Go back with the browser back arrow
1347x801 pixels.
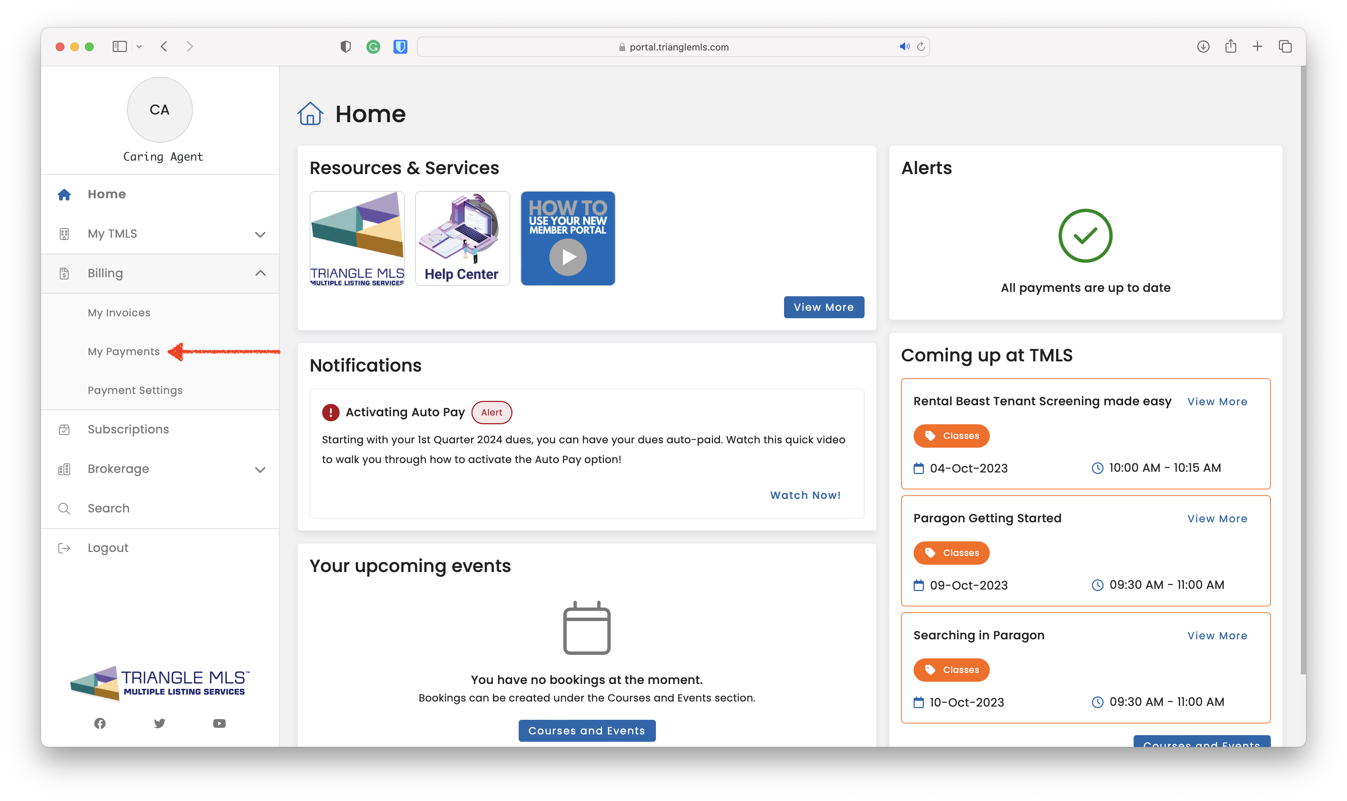(x=164, y=46)
